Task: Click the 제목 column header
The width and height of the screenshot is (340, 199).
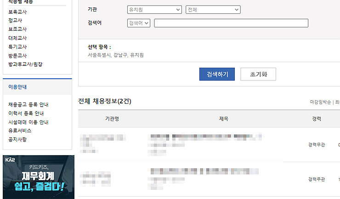Action: tap(224, 118)
